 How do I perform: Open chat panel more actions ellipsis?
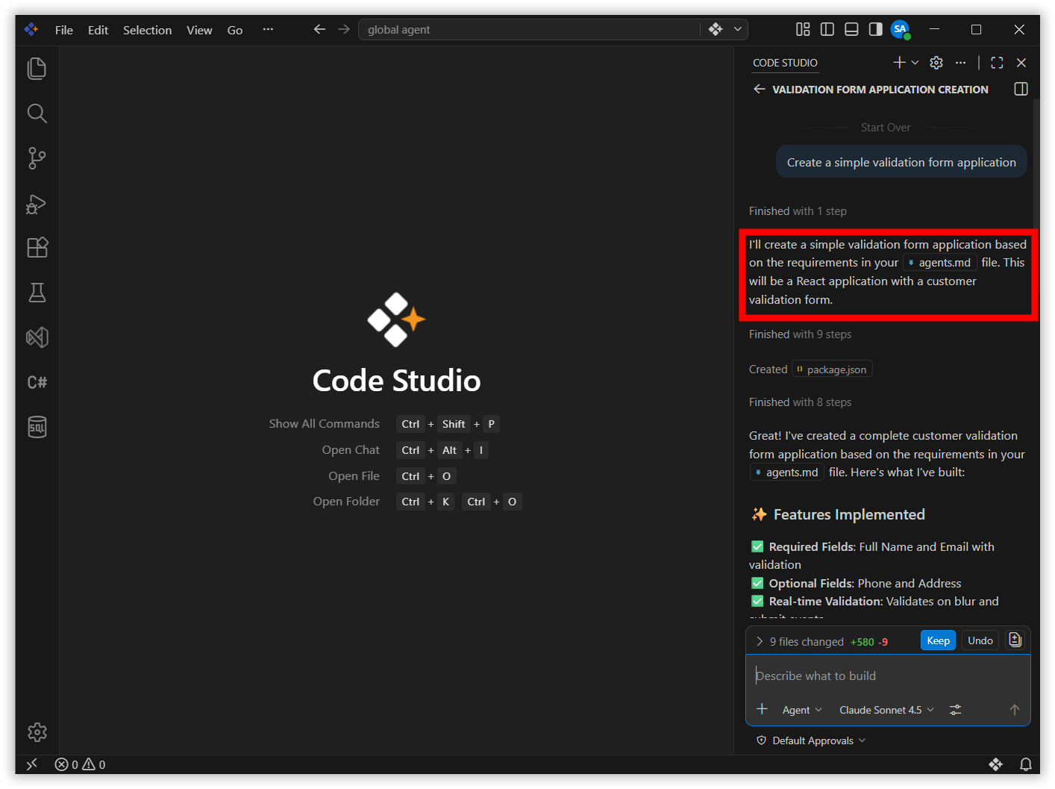click(960, 63)
